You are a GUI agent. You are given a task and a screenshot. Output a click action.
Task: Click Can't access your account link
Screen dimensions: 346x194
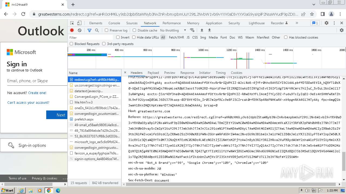[x=28, y=102]
